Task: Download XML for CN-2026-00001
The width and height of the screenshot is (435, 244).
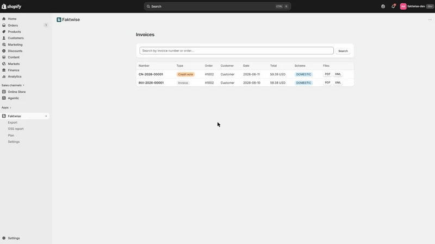Action: (338, 74)
